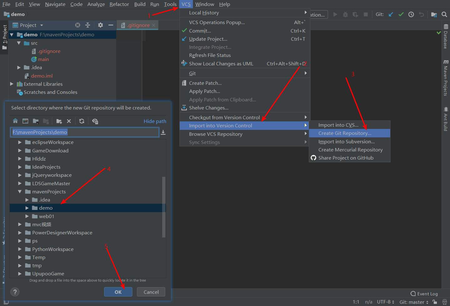
Task: Click the Debug bug icon in toolbar
Action: (345, 14)
